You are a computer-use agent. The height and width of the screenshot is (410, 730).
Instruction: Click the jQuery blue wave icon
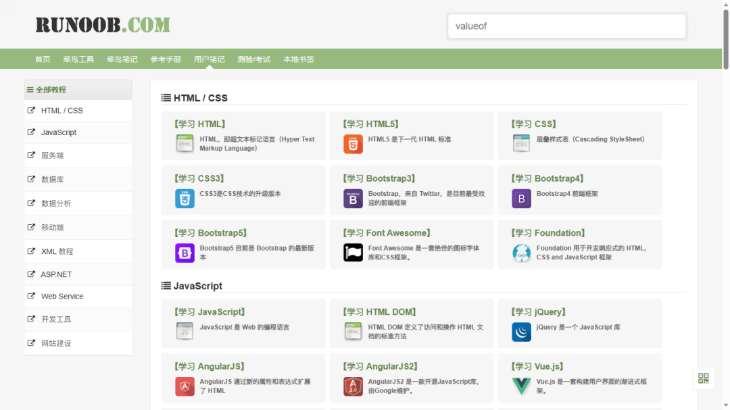click(521, 332)
